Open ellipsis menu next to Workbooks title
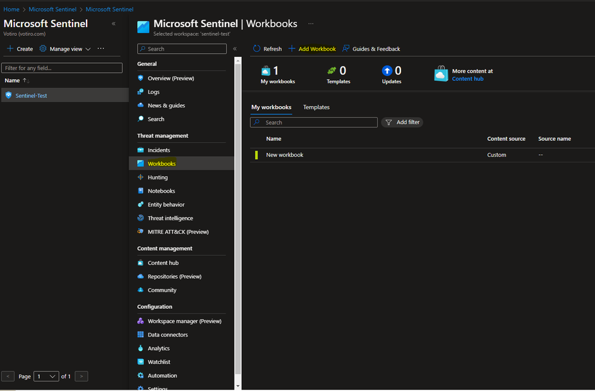Image resolution: width=595 pixels, height=391 pixels. click(x=311, y=23)
